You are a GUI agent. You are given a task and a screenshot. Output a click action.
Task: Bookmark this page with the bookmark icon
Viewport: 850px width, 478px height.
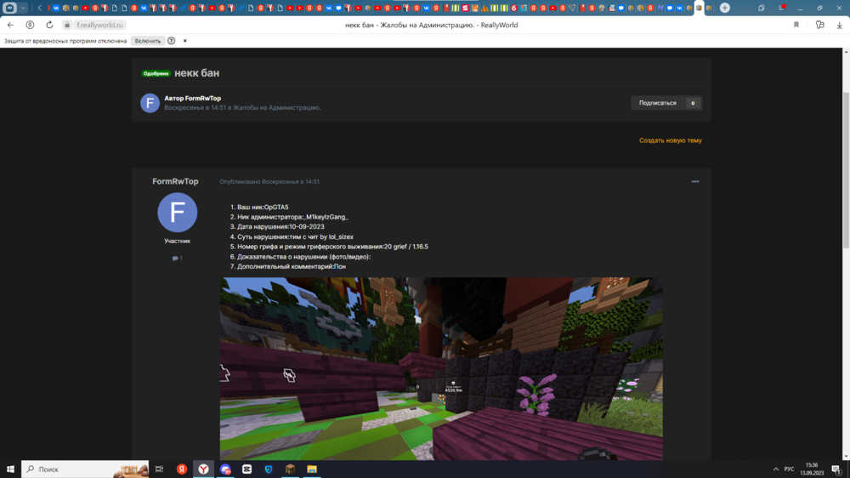point(796,25)
